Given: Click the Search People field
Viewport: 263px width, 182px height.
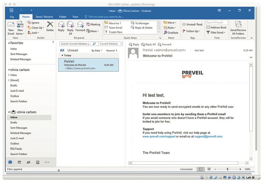Looking at the screenshot, I should 217,23.
